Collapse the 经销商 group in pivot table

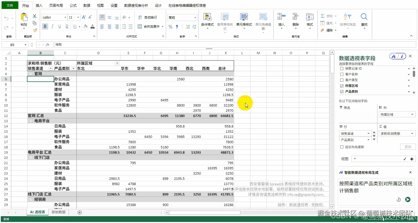click(x=31, y=199)
